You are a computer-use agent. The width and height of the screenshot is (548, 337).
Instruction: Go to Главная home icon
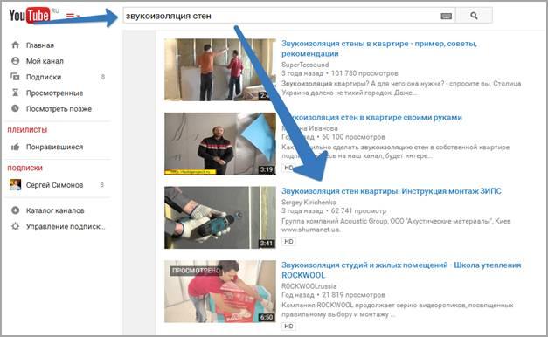[16, 45]
